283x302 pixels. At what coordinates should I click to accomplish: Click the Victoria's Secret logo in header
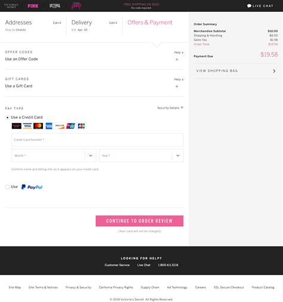11,5
